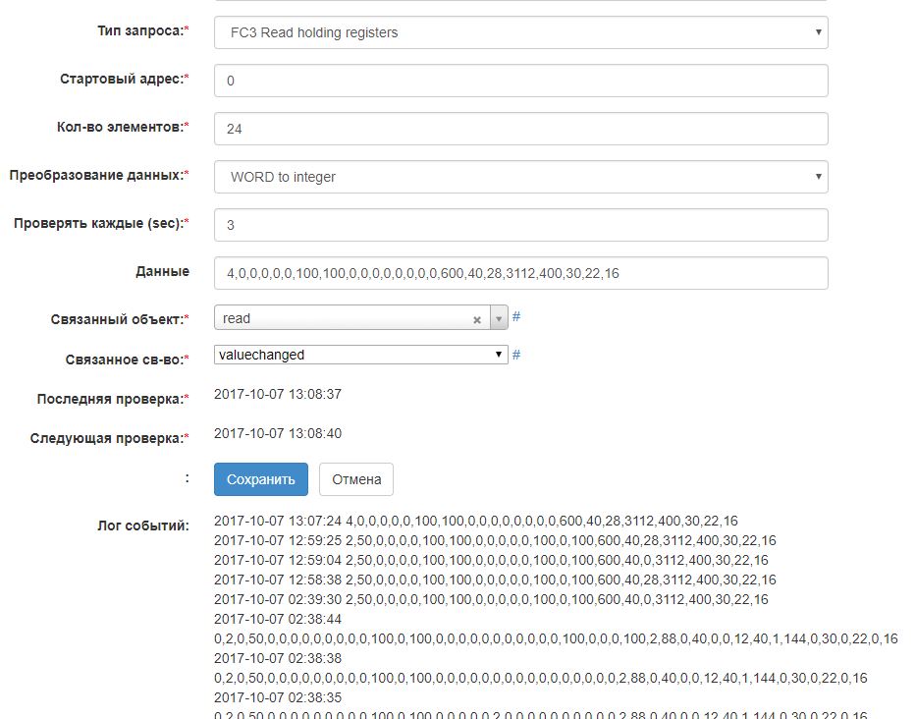Click the number of elements field containing 24
916x719 pixels.
[521, 129]
